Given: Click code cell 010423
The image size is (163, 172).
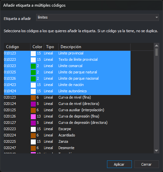Looking at the screenshot, I should tap(10, 85).
